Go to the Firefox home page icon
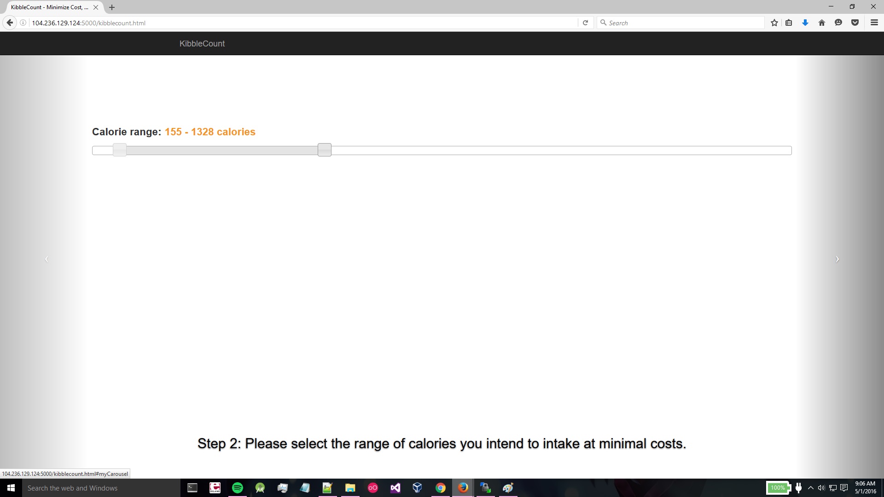884x497 pixels. click(x=822, y=23)
